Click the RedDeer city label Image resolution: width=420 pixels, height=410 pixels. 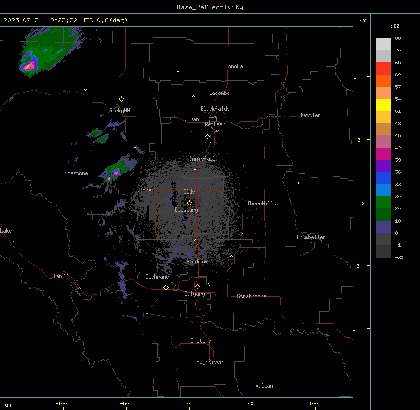point(214,124)
